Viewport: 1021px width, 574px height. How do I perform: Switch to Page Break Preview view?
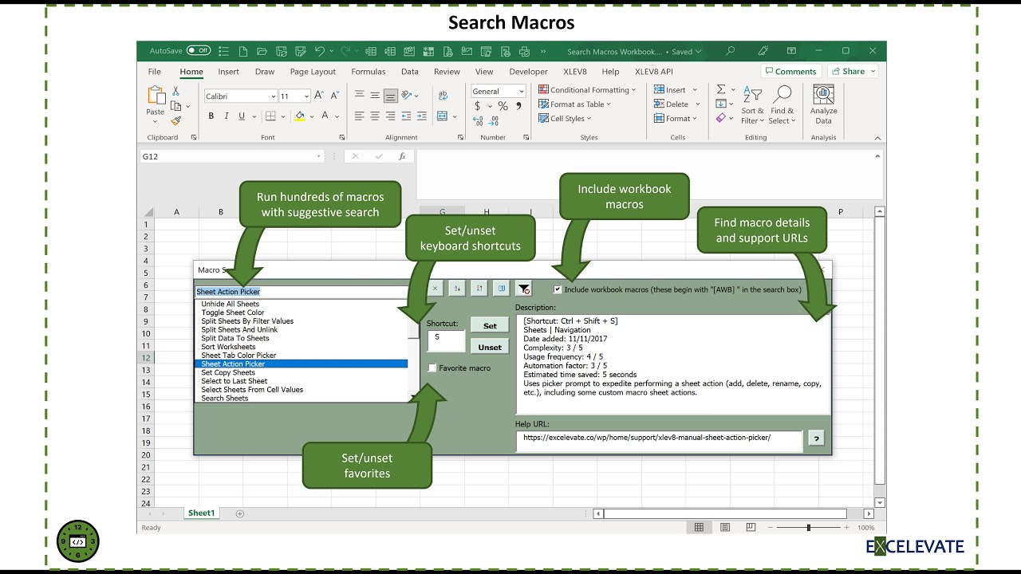point(751,527)
